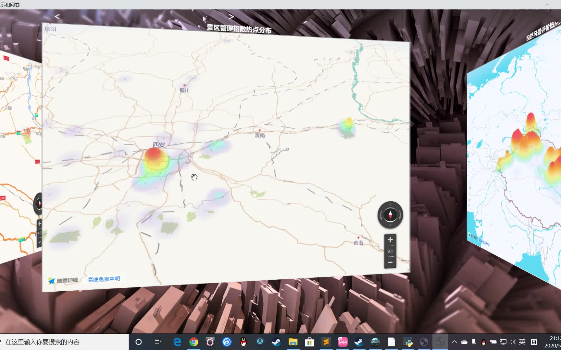Open Task View on the taskbar
Image resolution: width=561 pixels, height=350 pixels.
pos(158,342)
